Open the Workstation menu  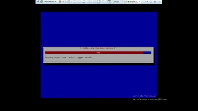point(50,2)
